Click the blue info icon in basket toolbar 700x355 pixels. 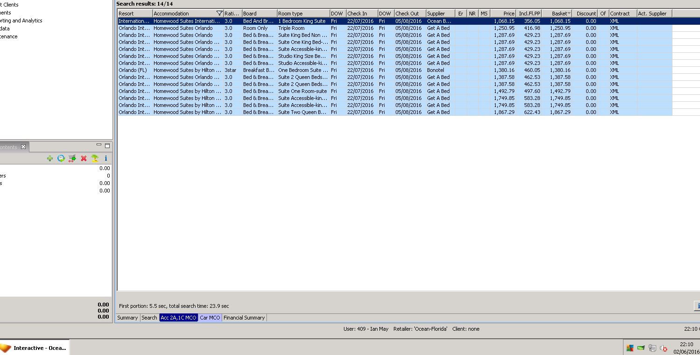(106, 158)
